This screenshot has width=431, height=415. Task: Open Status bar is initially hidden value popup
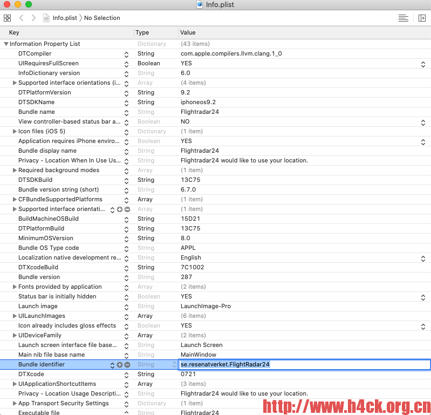click(423, 297)
